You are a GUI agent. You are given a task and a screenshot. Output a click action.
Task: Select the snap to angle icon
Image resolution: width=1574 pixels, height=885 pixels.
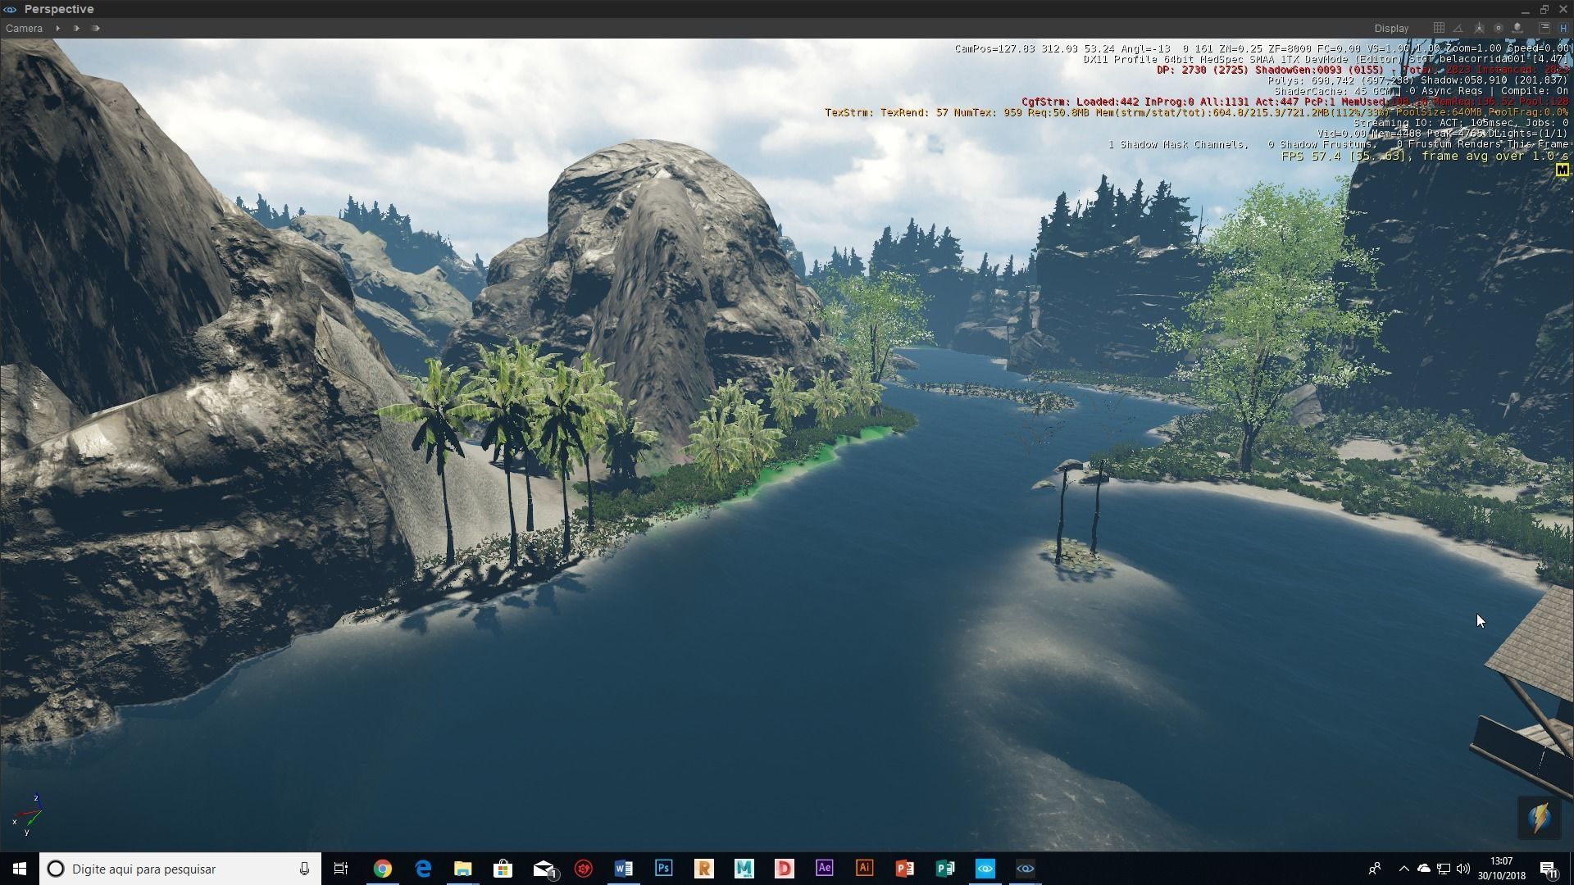coord(1458,28)
